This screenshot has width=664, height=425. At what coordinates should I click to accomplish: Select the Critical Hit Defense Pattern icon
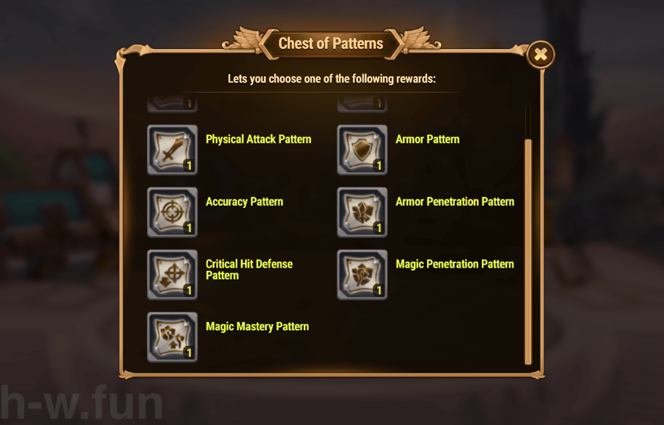(x=172, y=274)
